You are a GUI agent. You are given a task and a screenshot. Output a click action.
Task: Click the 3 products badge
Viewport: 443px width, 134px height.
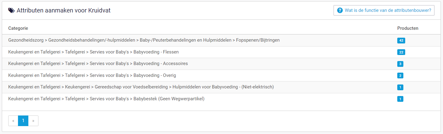point(400,64)
